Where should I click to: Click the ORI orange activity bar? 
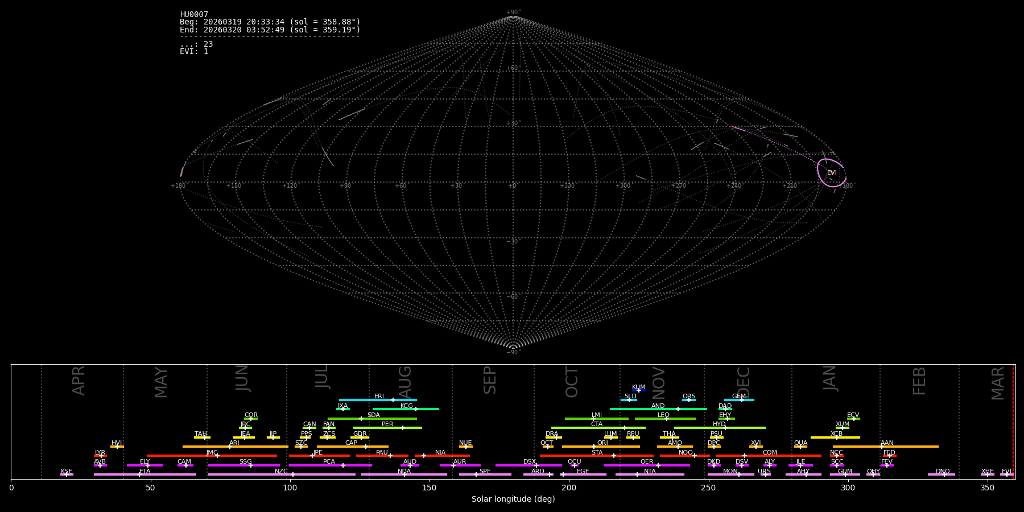coord(601,447)
